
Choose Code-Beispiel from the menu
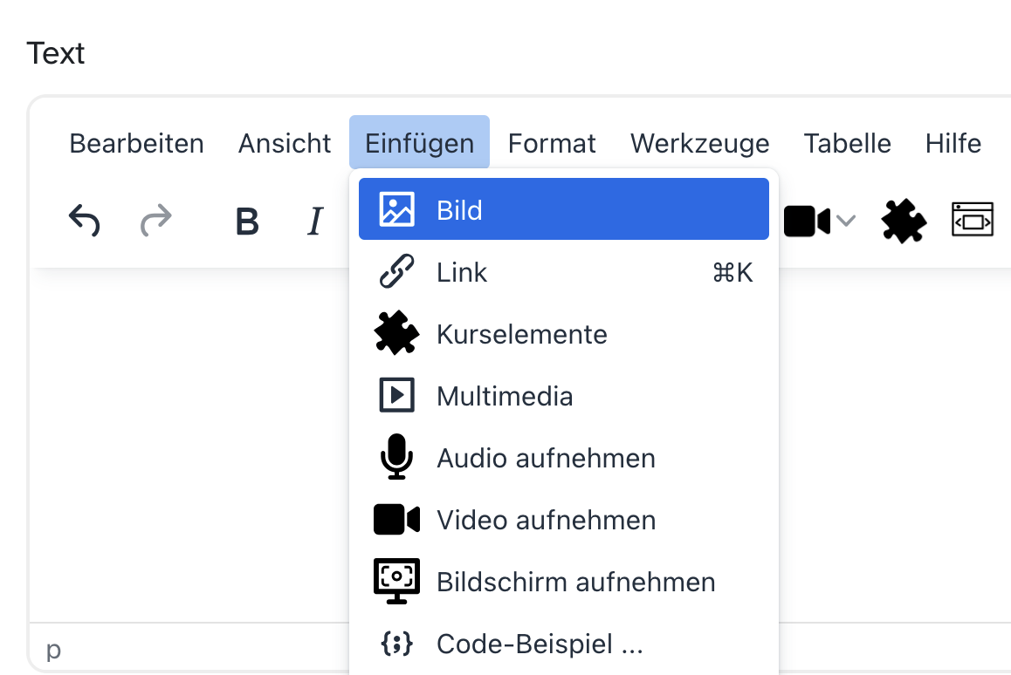(563, 643)
